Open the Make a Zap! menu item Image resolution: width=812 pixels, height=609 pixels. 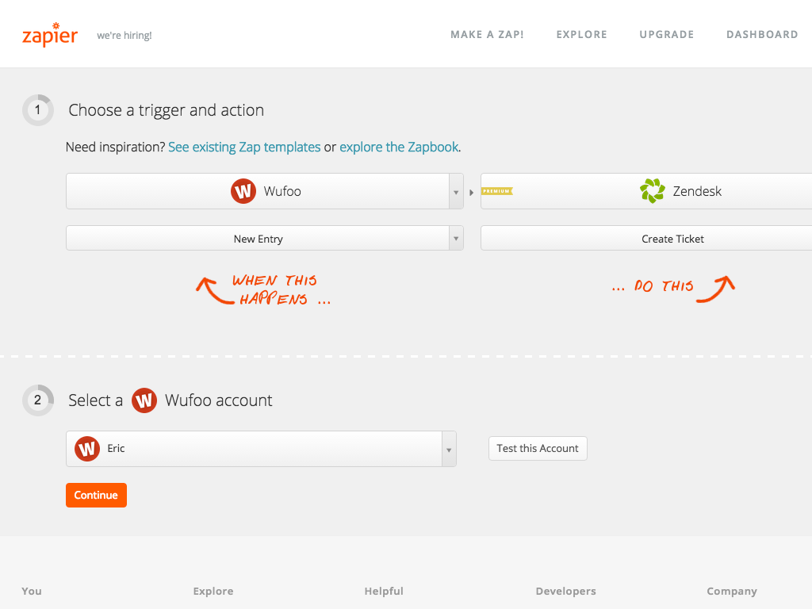487,35
